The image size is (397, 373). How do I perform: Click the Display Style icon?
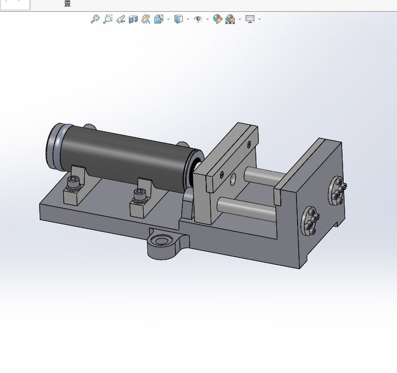(x=178, y=19)
